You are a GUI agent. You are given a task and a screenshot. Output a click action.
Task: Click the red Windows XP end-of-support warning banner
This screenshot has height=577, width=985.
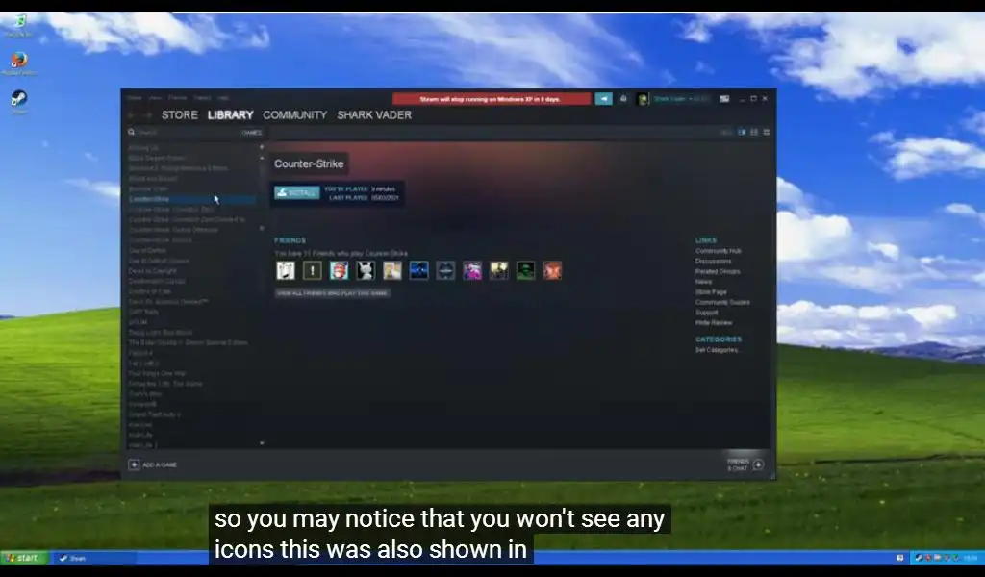click(x=492, y=99)
